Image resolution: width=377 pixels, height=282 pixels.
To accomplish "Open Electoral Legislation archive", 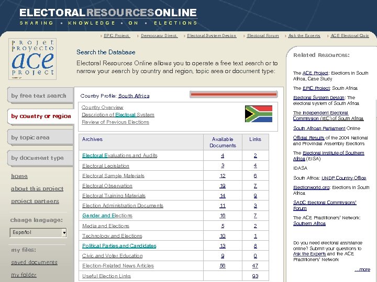I will 106,166.
